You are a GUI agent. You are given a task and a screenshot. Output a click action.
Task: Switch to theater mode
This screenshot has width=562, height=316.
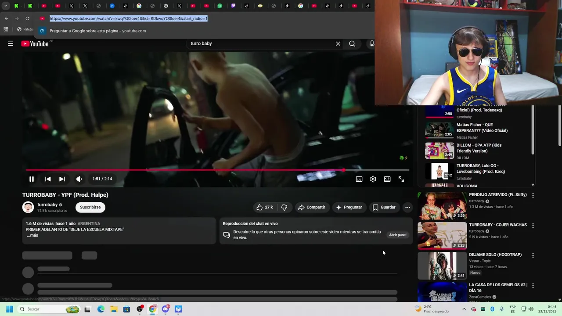pos(387,179)
